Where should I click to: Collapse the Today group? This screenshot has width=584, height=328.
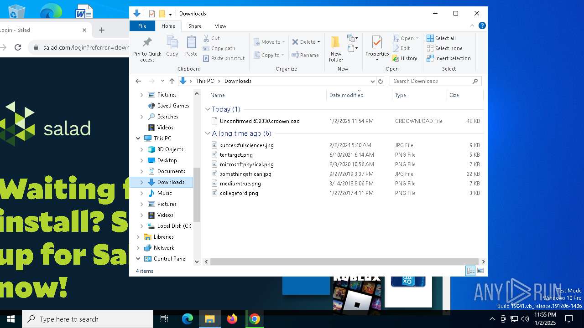(208, 109)
